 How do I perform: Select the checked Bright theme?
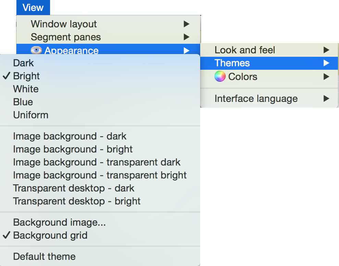26,76
